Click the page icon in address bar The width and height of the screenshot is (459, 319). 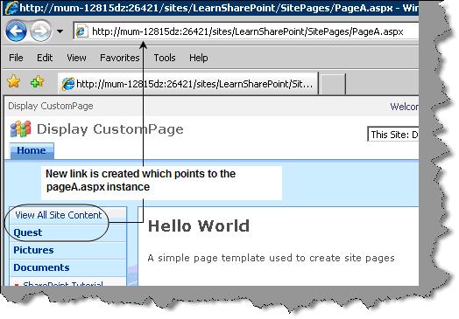click(81, 31)
